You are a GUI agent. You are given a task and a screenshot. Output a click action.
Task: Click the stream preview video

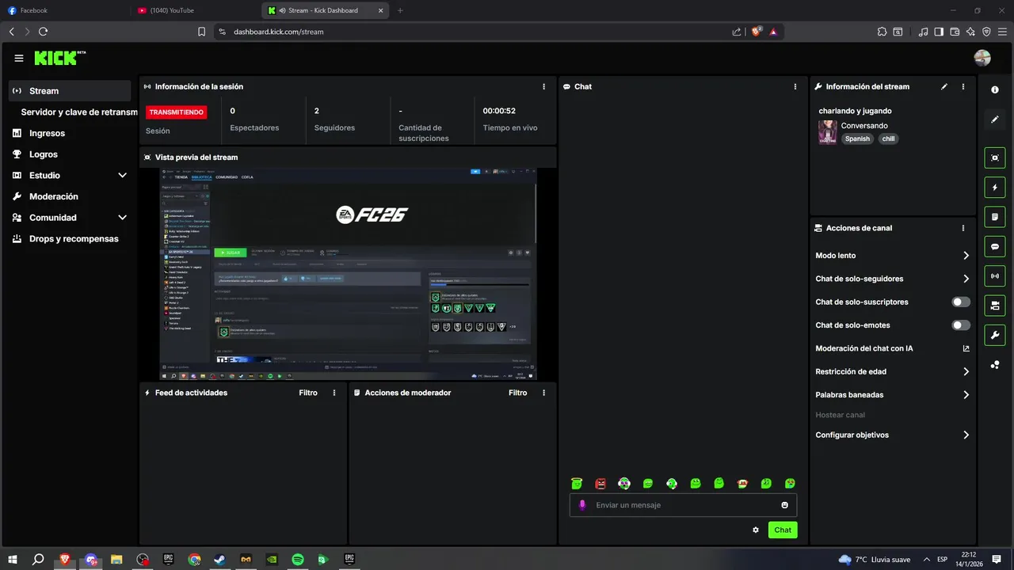pyautogui.click(x=348, y=274)
